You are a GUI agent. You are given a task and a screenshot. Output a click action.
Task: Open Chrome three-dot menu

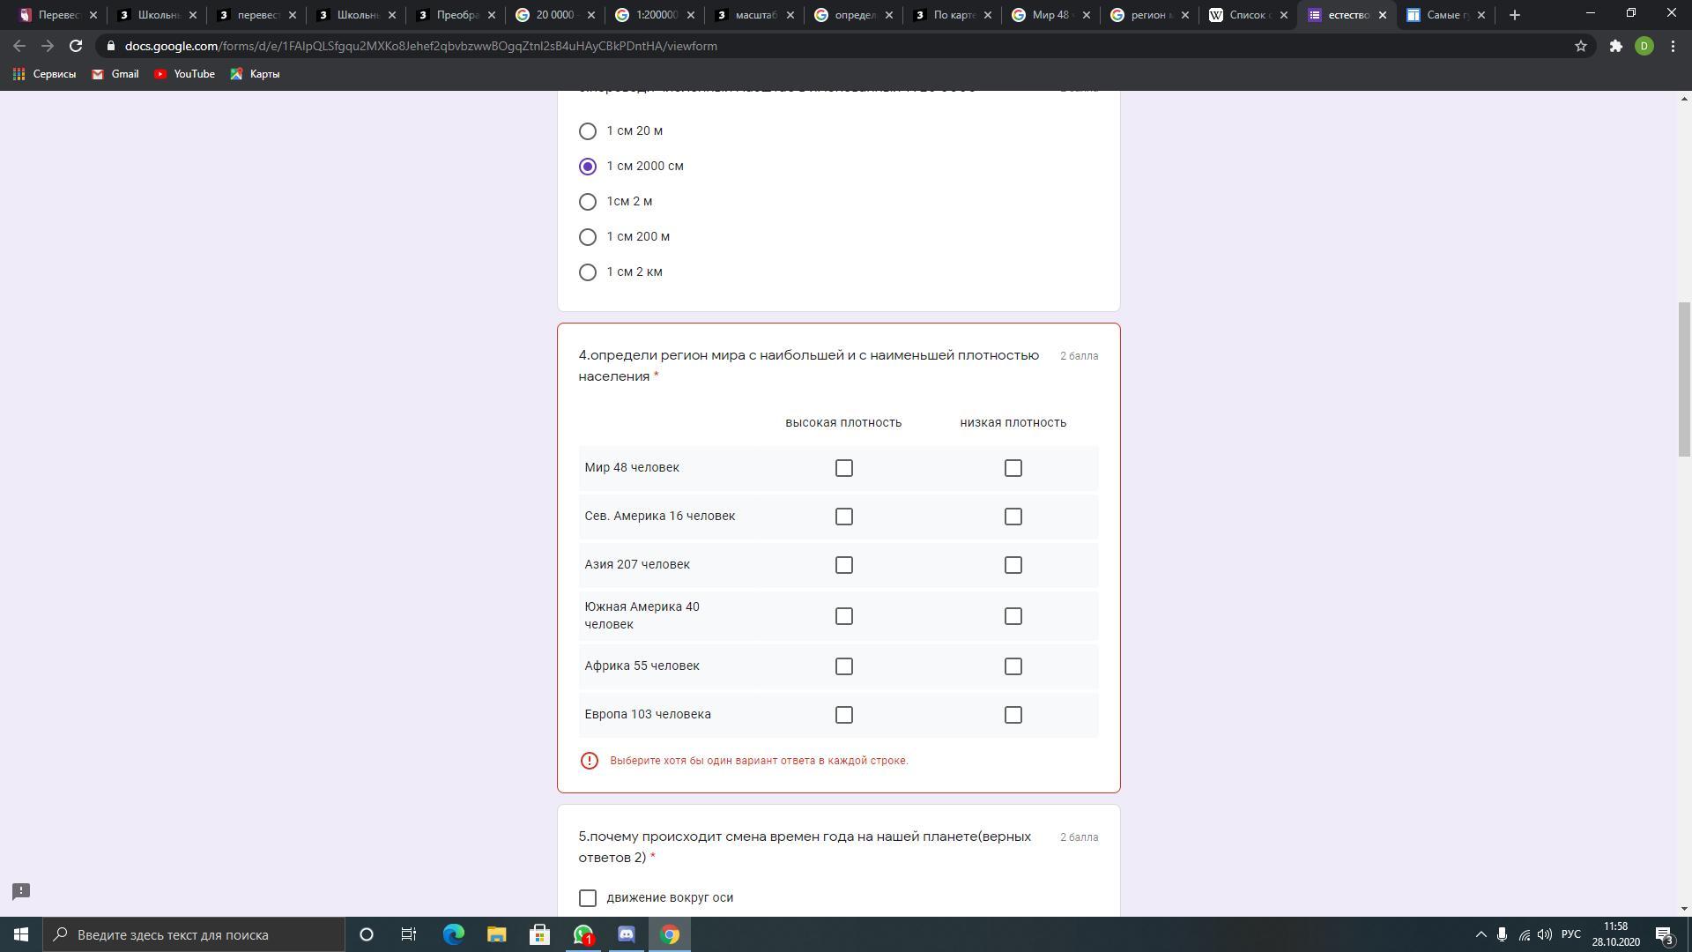click(x=1673, y=46)
